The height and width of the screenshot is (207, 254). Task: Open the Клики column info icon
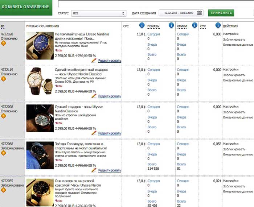[194, 25]
